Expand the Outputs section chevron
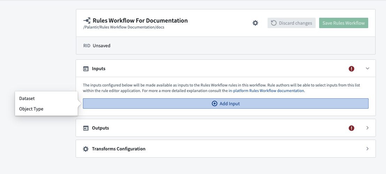 coord(367,128)
